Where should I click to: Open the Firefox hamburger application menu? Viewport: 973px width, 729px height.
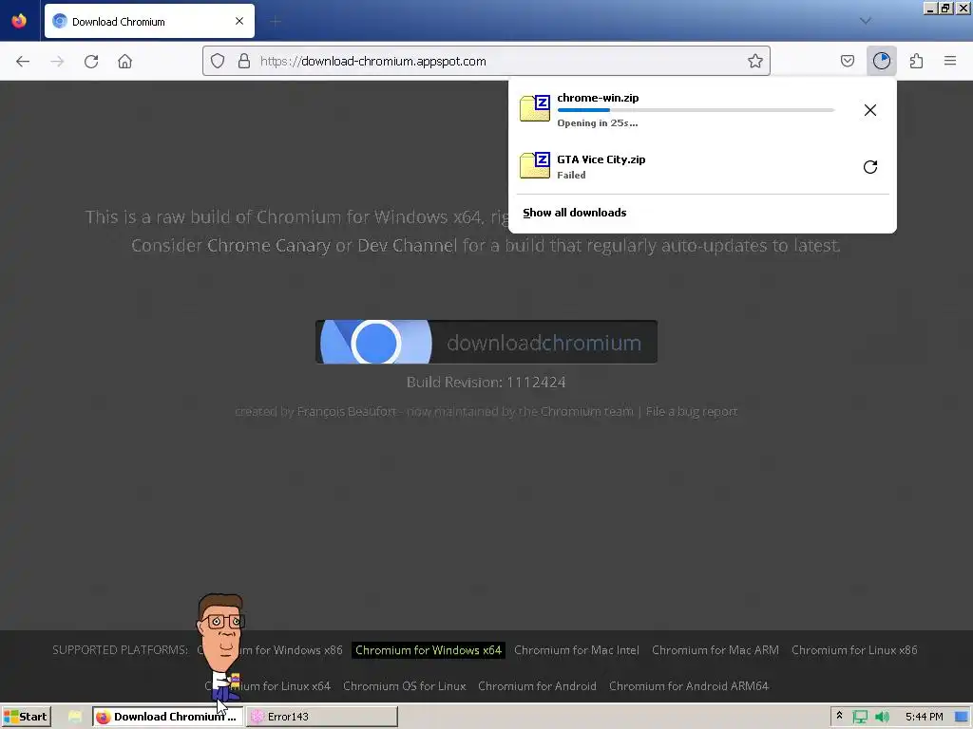(x=950, y=61)
